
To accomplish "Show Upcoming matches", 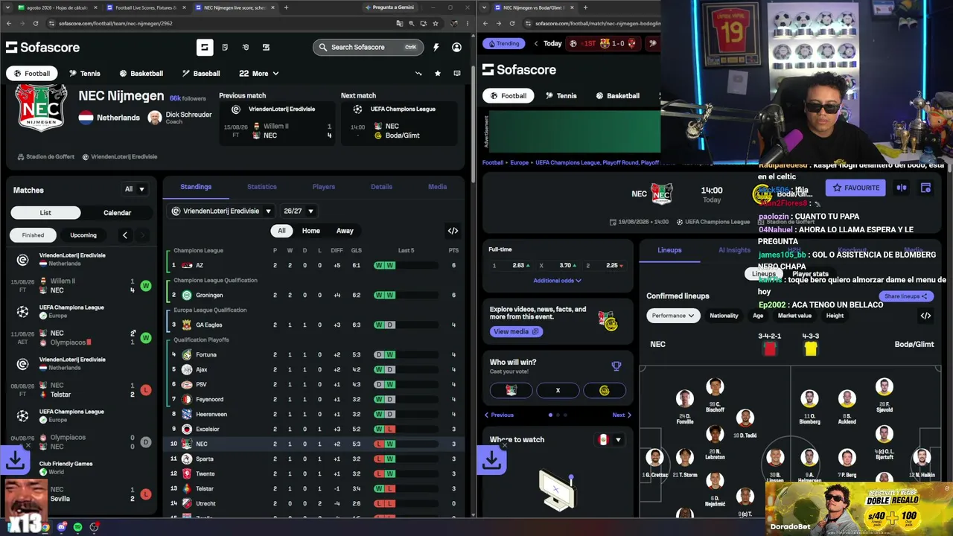I will (x=83, y=235).
